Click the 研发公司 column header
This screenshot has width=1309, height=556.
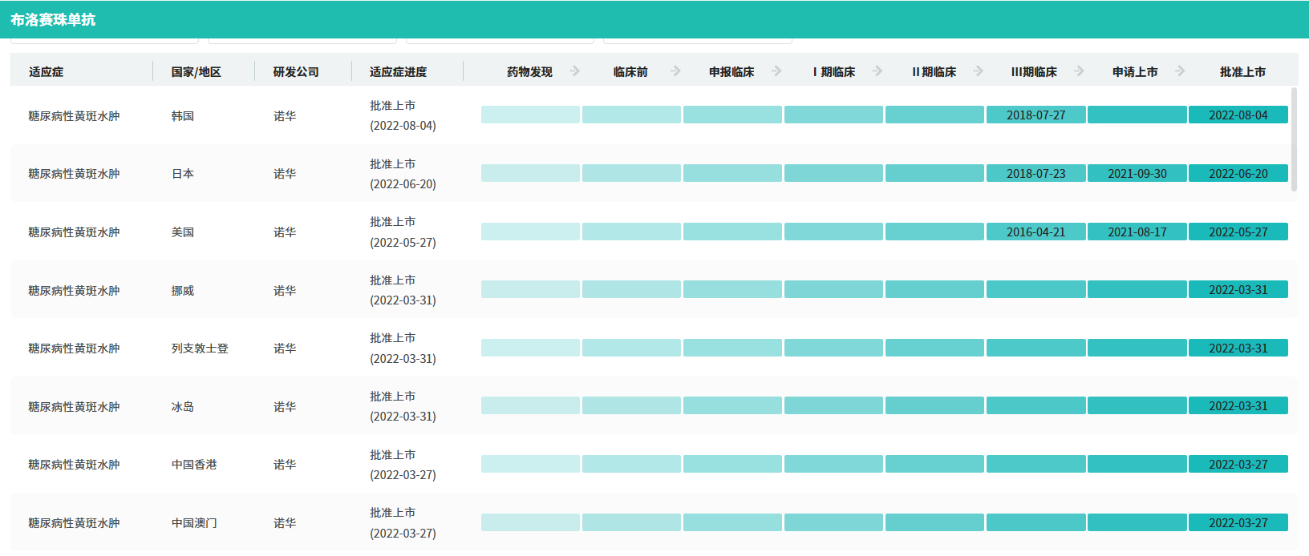click(296, 72)
